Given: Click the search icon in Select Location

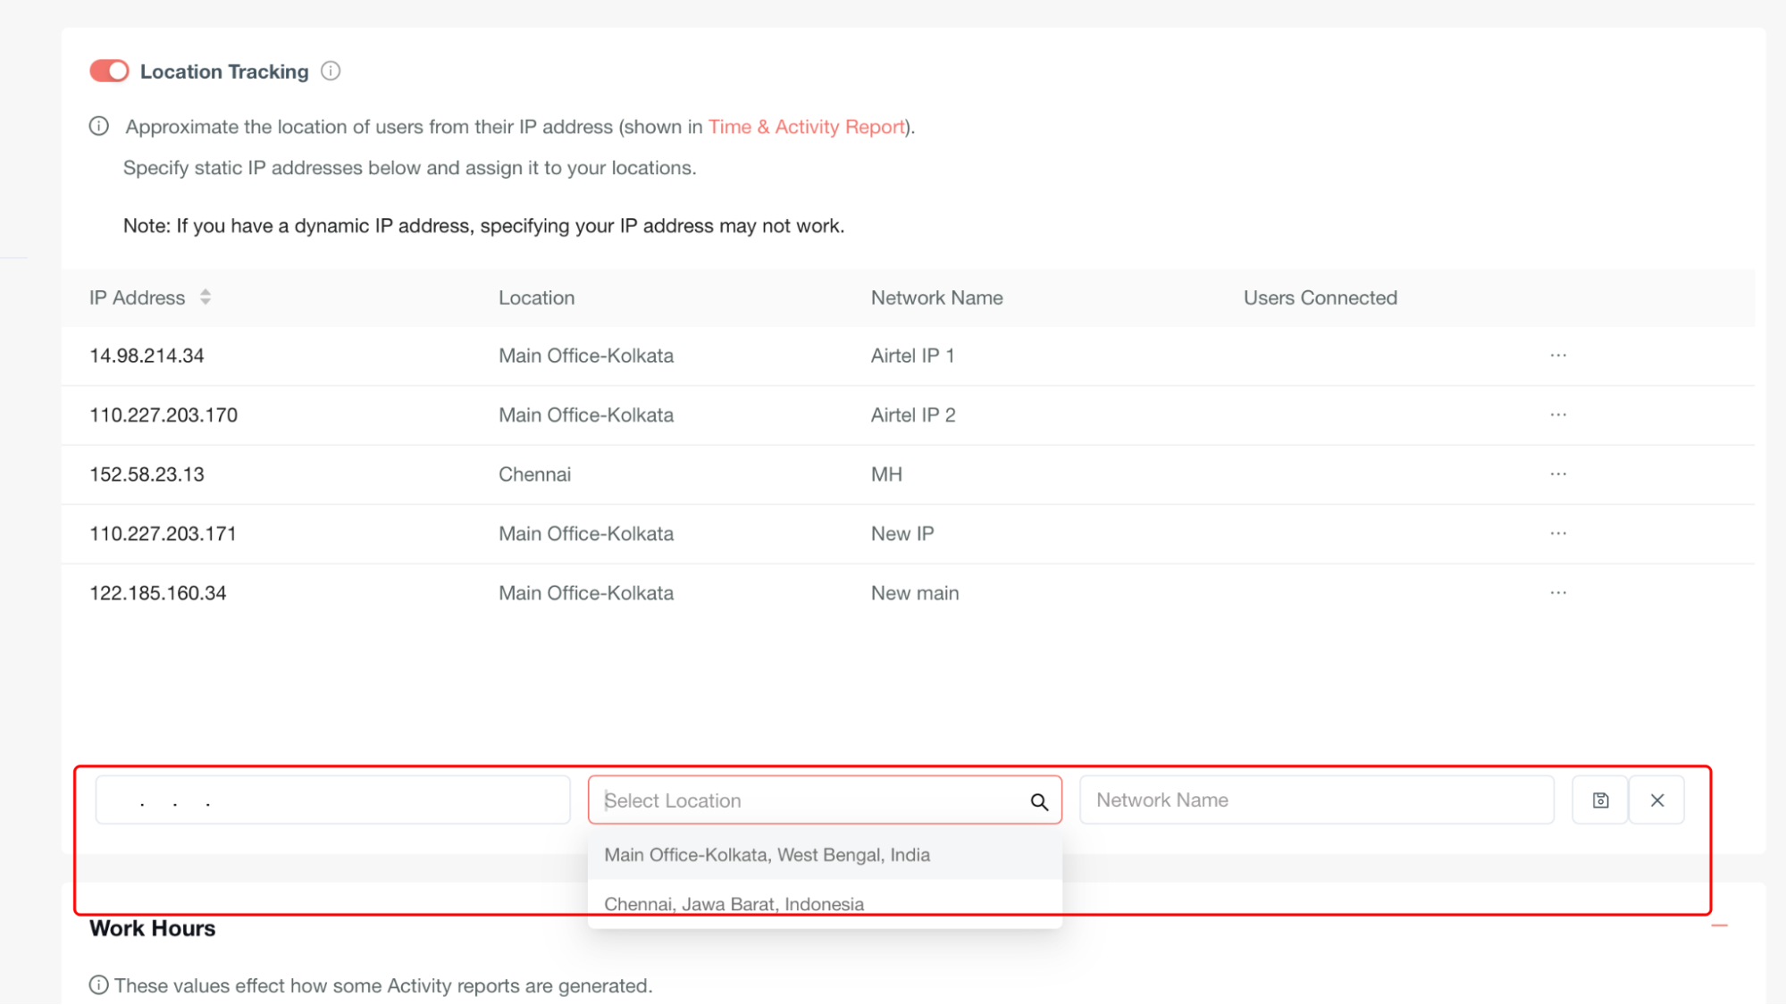Looking at the screenshot, I should coord(1039,801).
